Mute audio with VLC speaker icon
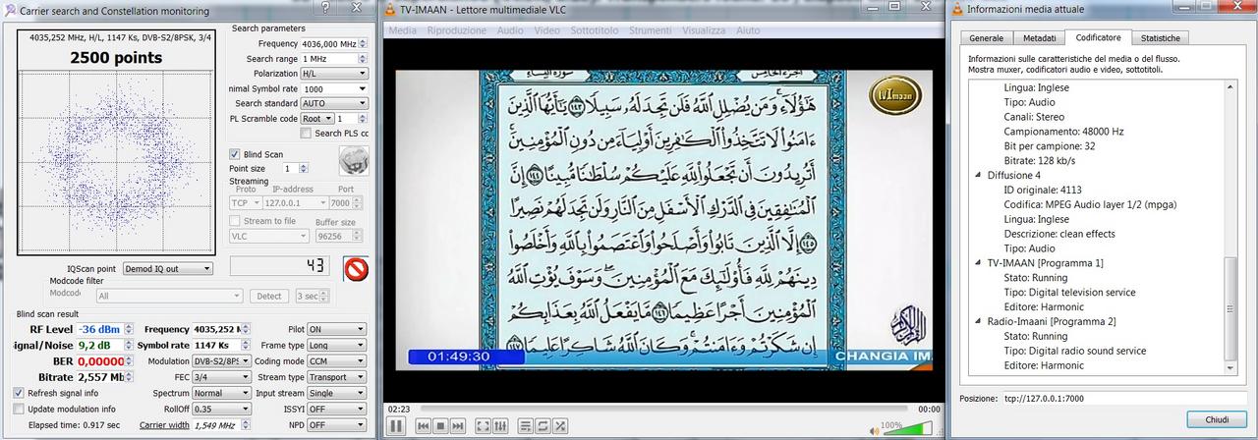The width and height of the screenshot is (1258, 440). click(875, 429)
